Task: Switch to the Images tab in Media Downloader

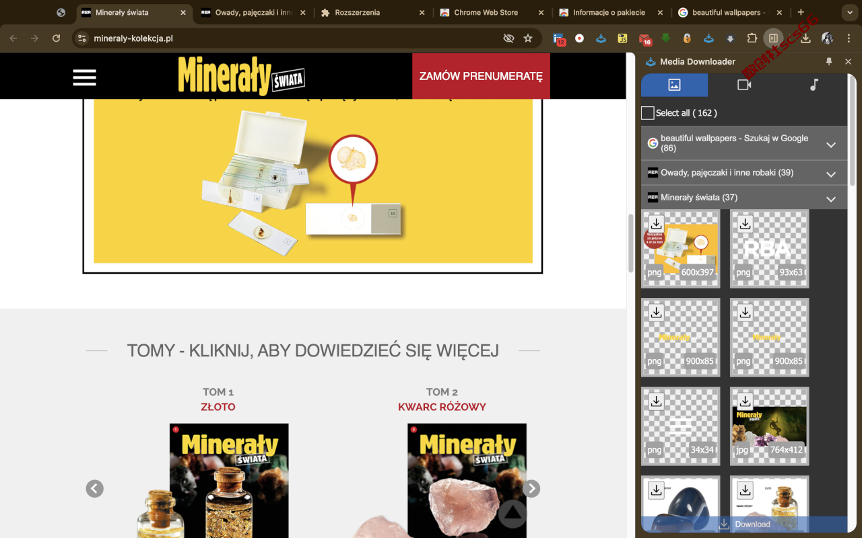Action: pyautogui.click(x=674, y=85)
